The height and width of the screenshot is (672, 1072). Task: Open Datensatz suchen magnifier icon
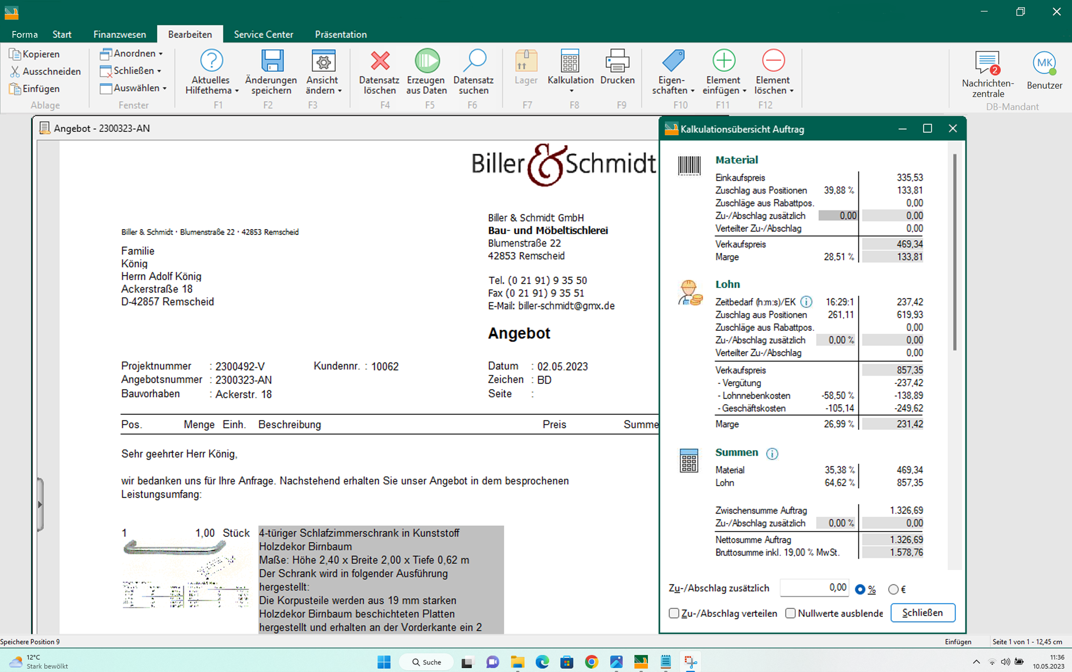tap(474, 61)
